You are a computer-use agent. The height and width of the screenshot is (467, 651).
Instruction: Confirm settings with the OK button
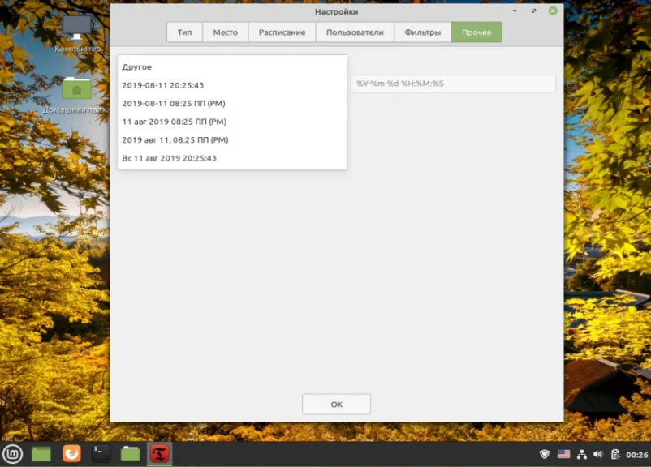pyautogui.click(x=336, y=404)
